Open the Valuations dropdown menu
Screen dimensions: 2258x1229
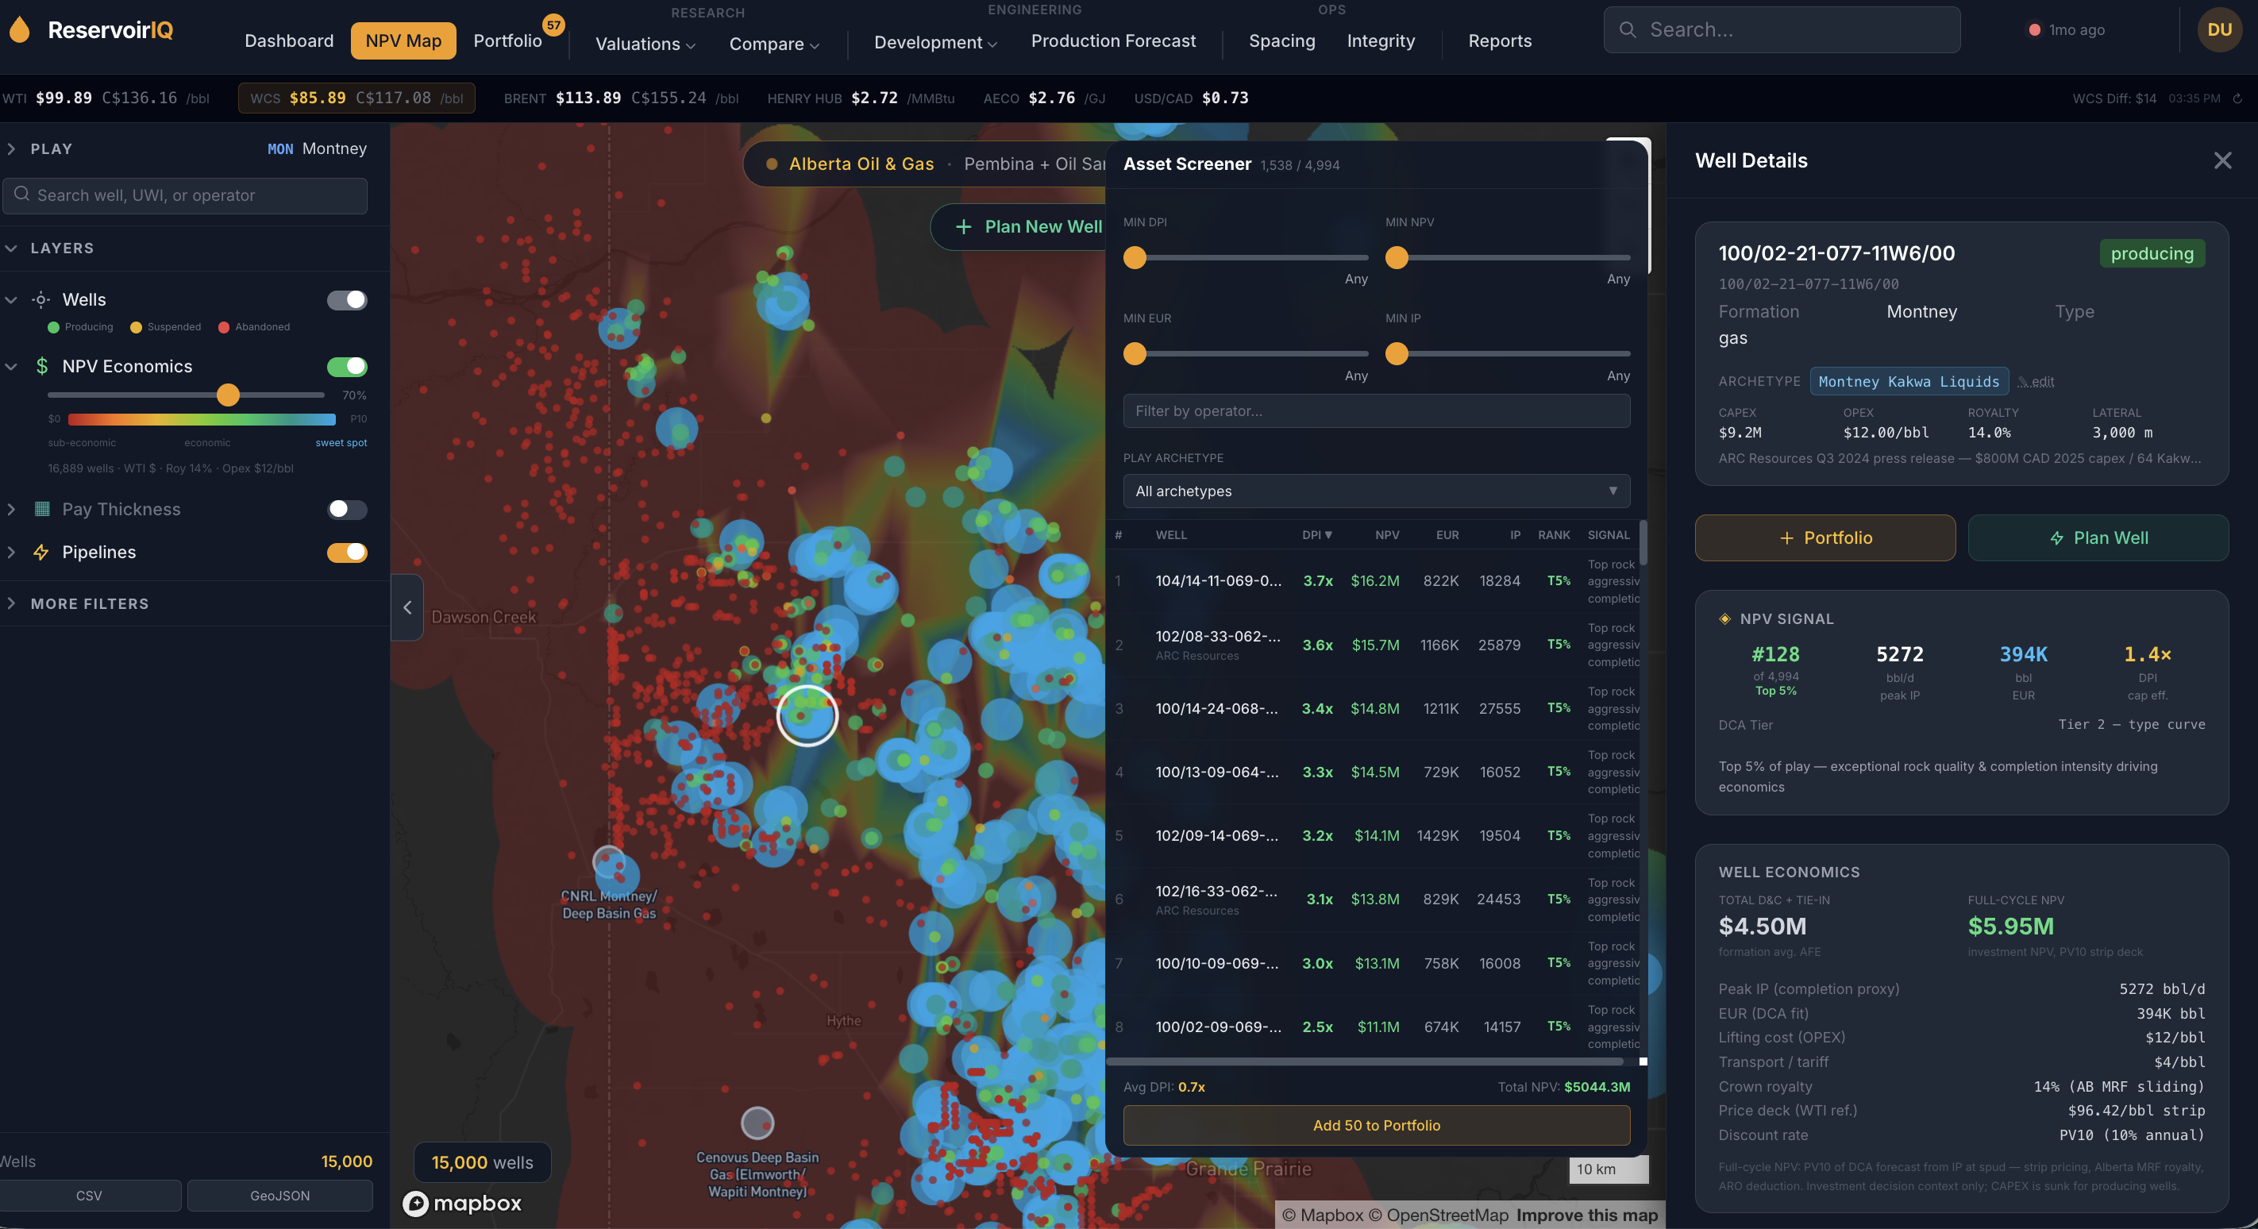(645, 44)
